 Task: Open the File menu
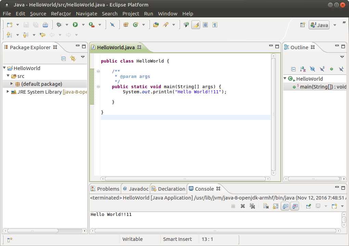tap(7, 14)
